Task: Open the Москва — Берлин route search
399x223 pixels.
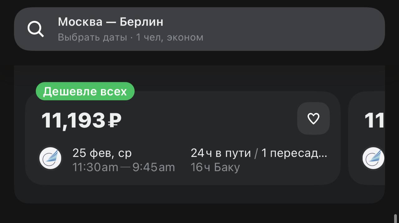Action: pos(111,22)
